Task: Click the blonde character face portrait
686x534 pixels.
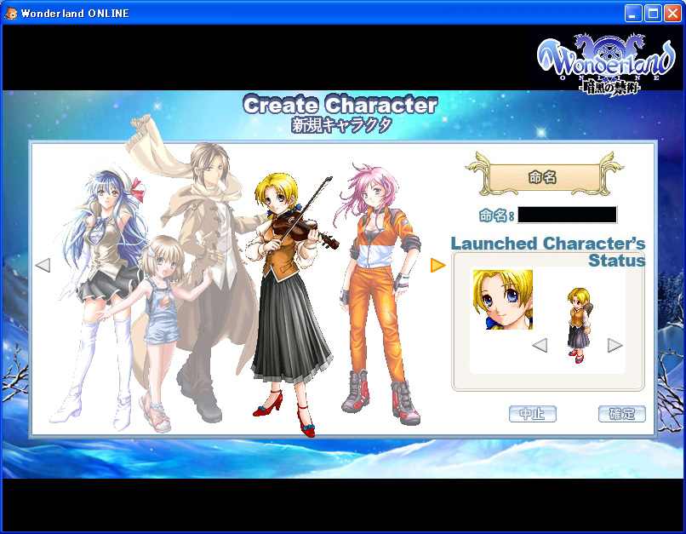Action: 503,300
